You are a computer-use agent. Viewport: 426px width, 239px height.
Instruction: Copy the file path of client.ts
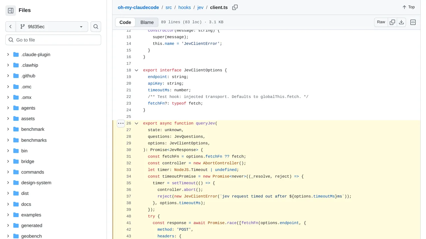tap(235, 7)
